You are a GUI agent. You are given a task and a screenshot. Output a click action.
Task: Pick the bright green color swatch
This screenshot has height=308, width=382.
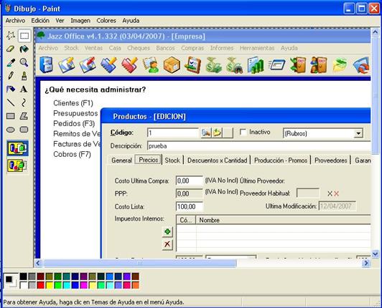pyautogui.click(x=58, y=285)
